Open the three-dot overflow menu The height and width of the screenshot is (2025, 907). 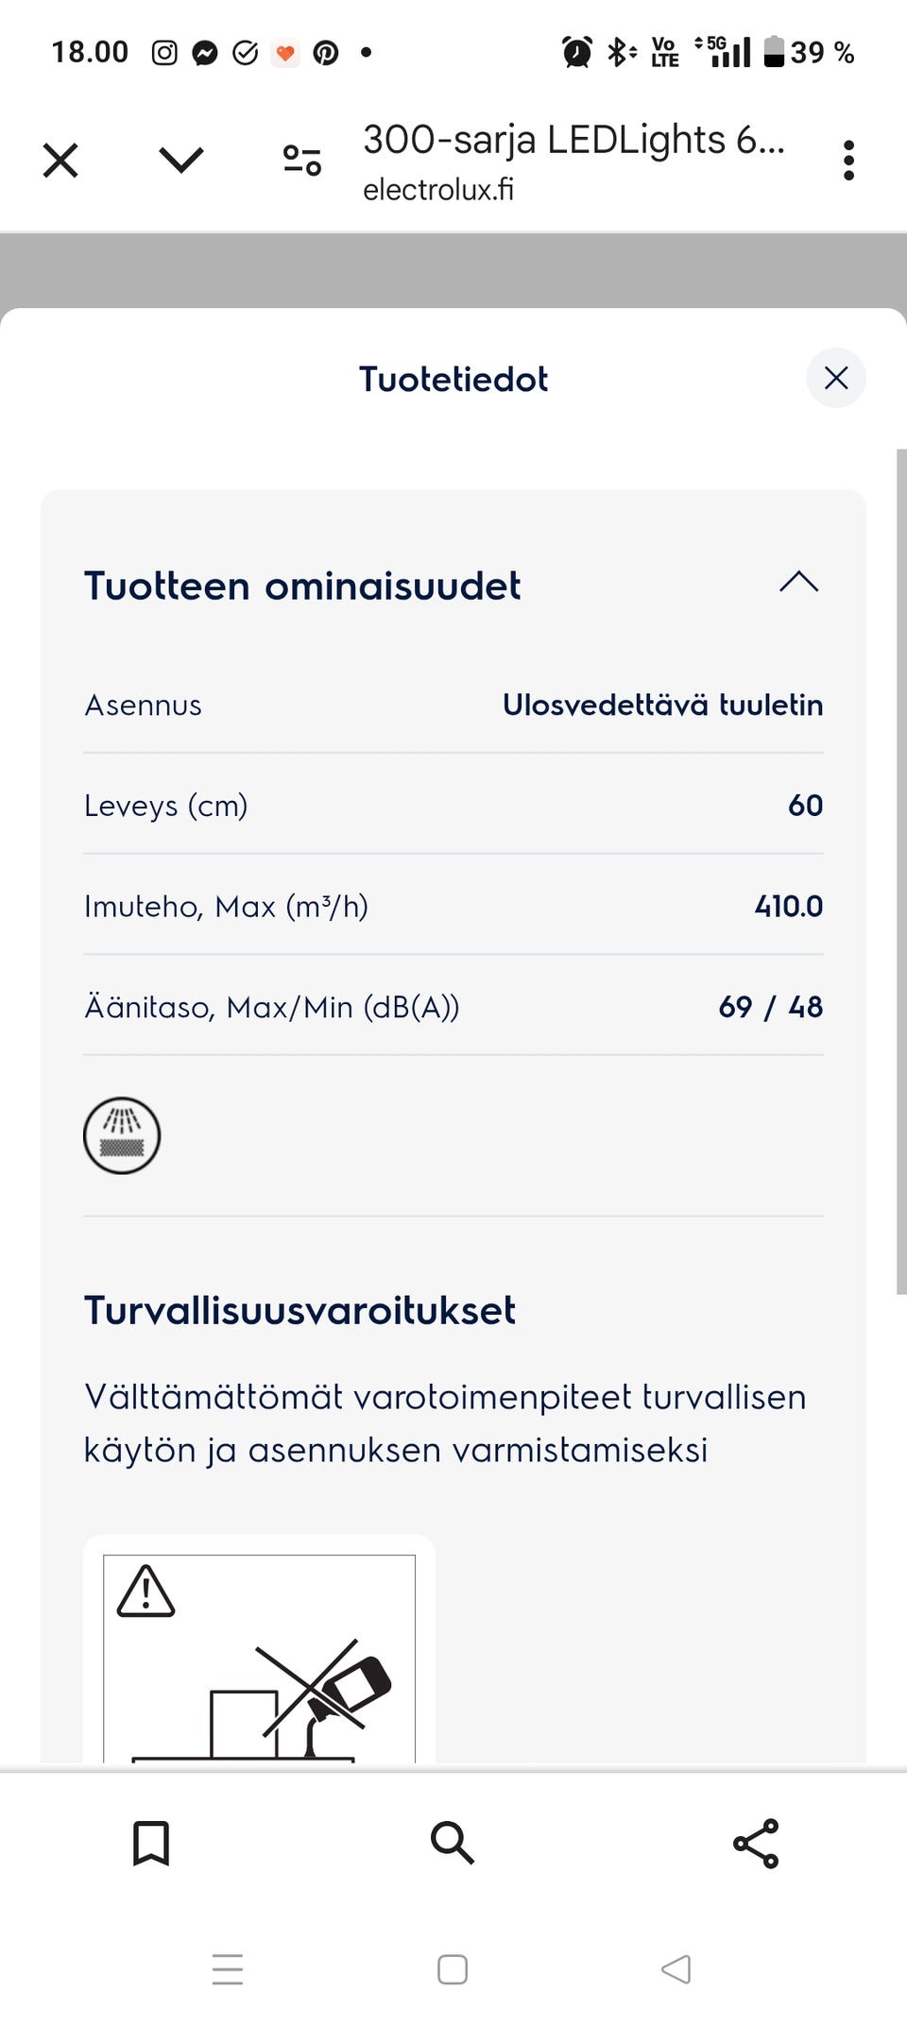(848, 161)
